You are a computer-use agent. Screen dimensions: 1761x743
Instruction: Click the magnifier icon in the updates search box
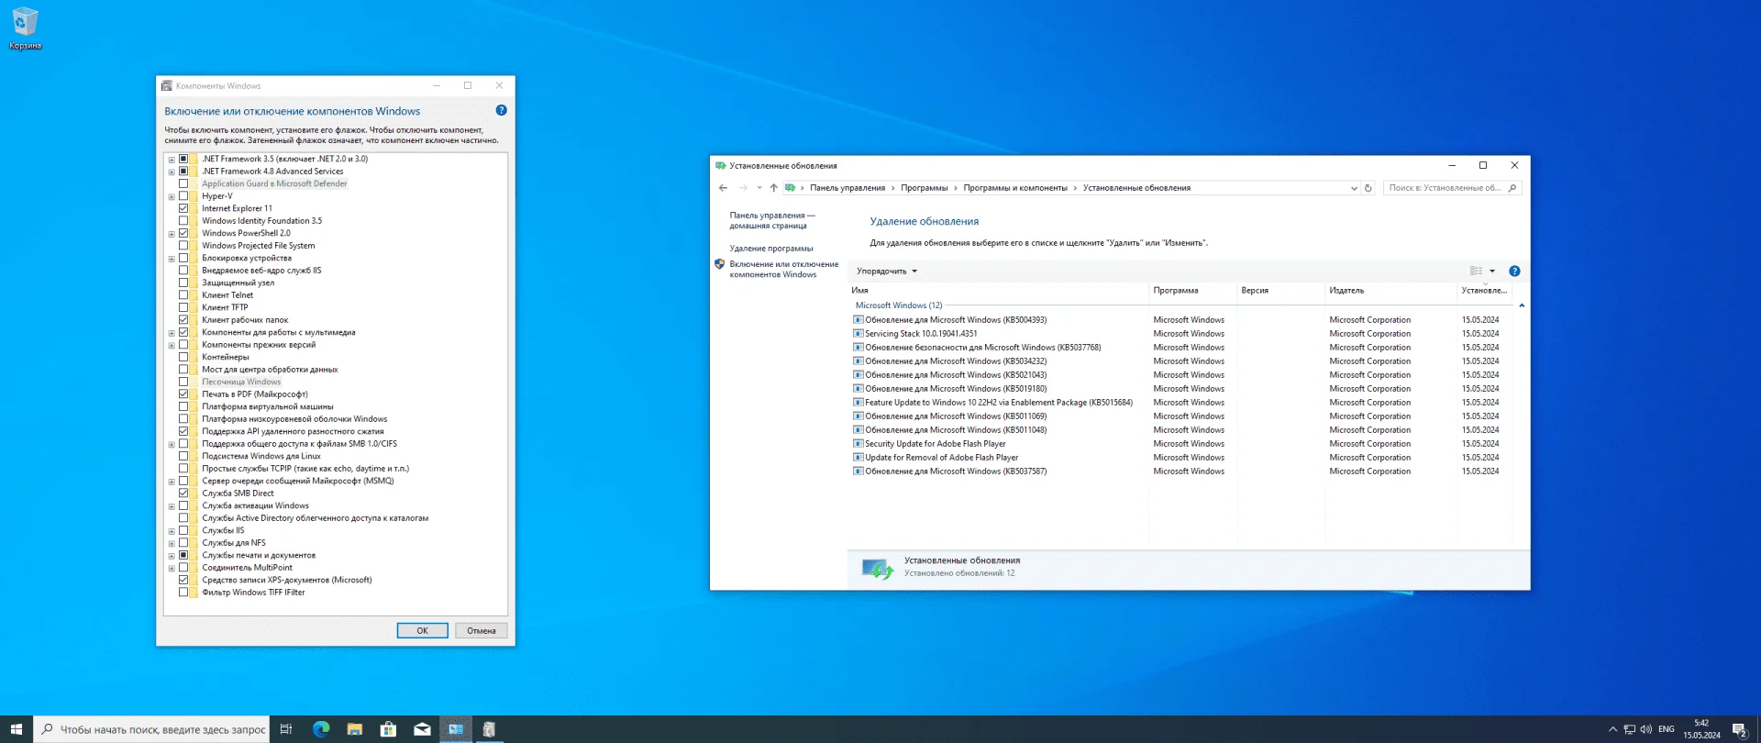click(x=1512, y=188)
